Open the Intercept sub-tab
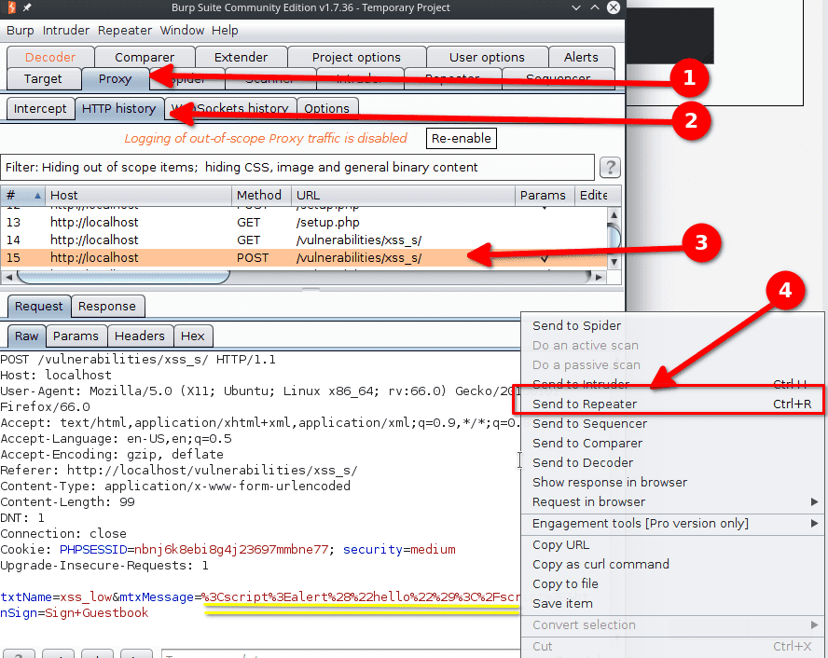This screenshot has height=658, width=828. click(40, 109)
